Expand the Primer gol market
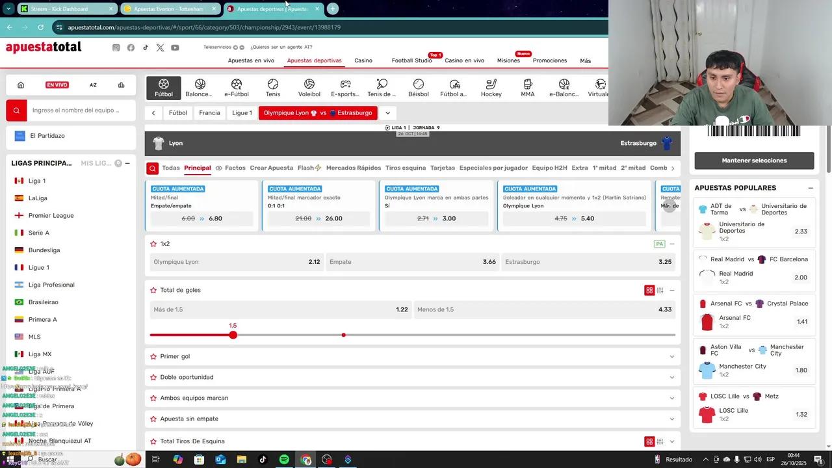This screenshot has width=832, height=468. (x=671, y=356)
